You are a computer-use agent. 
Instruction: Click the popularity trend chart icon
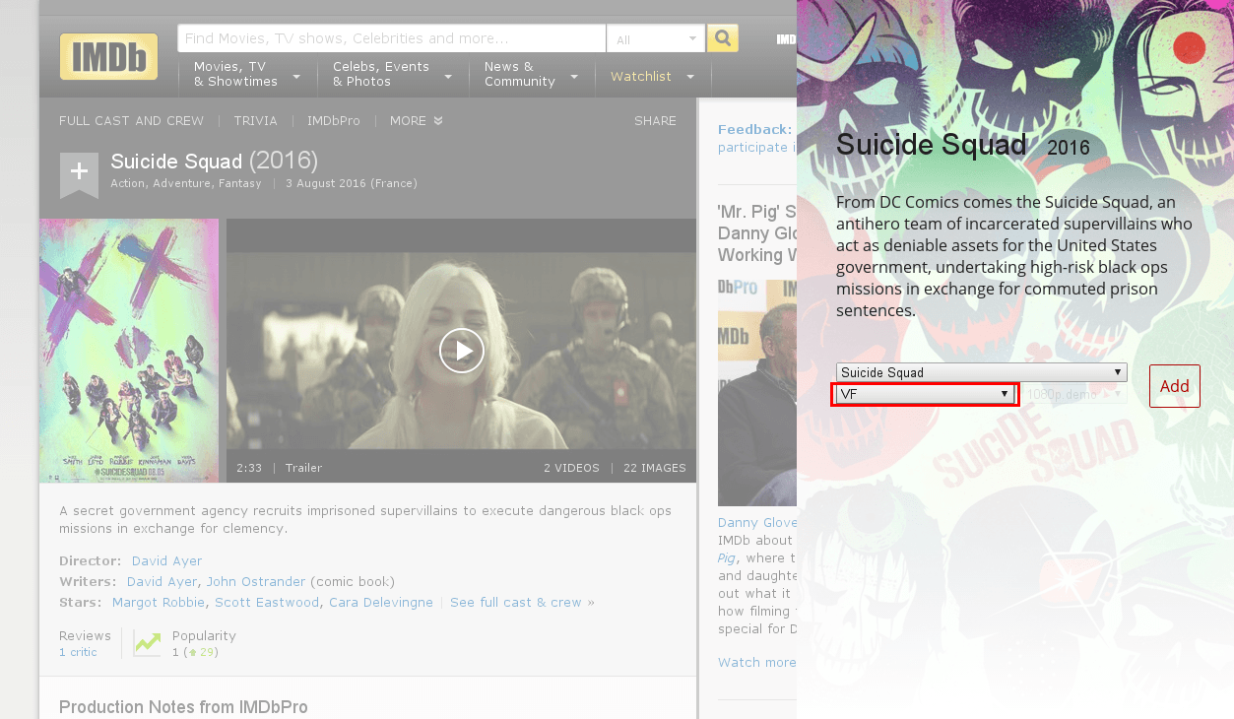(x=148, y=643)
